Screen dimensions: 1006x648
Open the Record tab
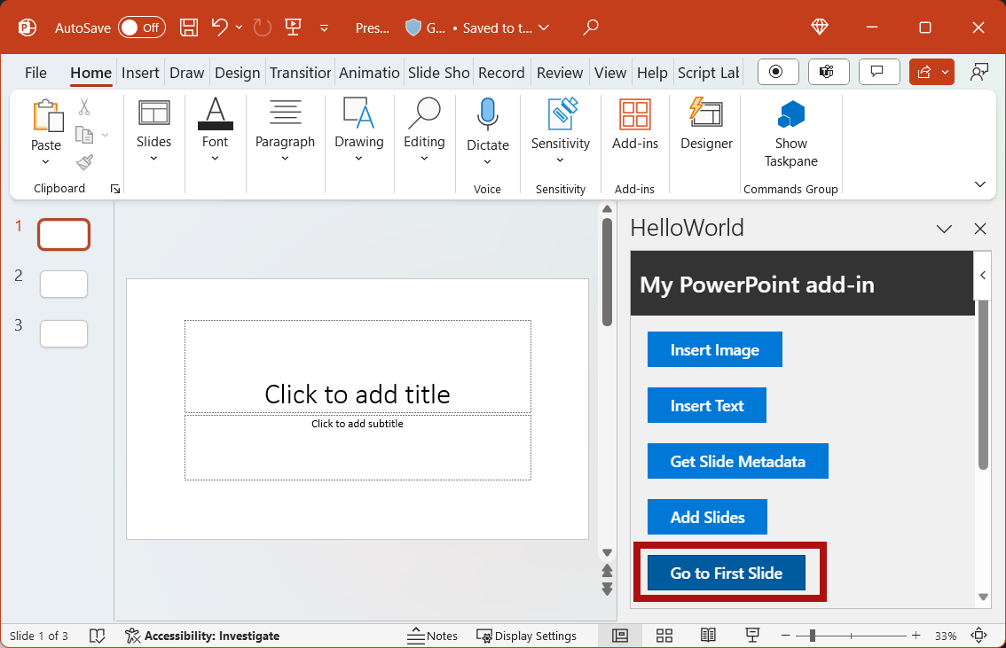pyautogui.click(x=501, y=73)
